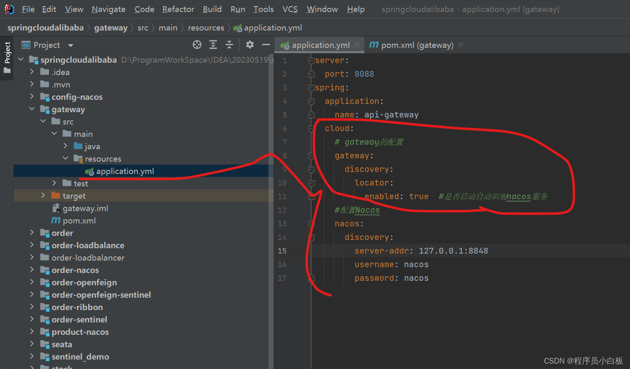This screenshot has height=369, width=630.
Task: Click the password: nacos line
Action: [391, 278]
